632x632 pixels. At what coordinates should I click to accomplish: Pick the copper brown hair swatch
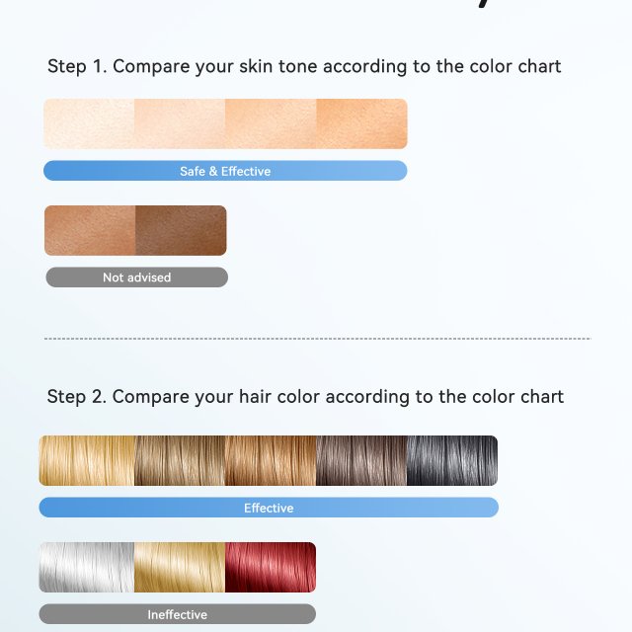click(x=271, y=460)
